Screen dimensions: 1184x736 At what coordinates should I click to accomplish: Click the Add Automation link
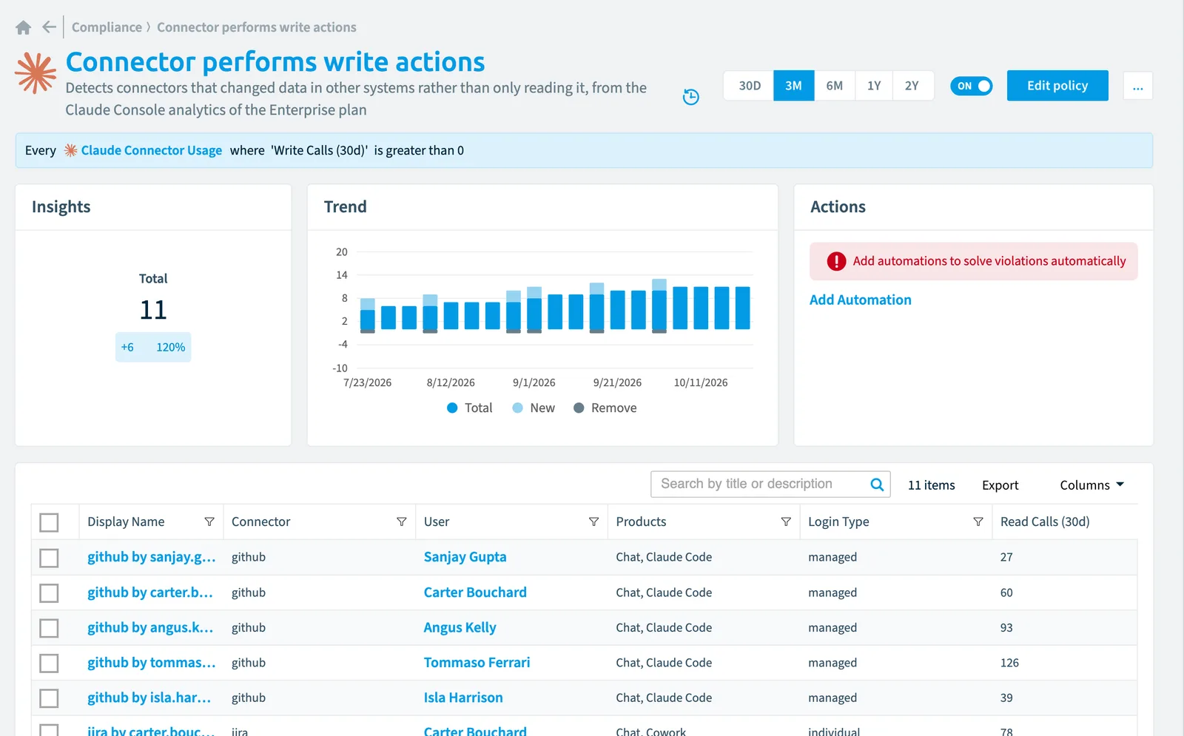coord(860,300)
